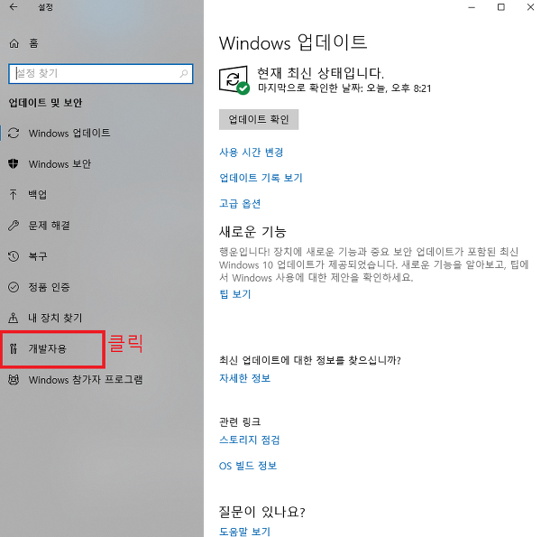This screenshot has height=537, width=541.
Task: Click 현재 최신 상태입니다 status text
Action: pyautogui.click(x=320, y=73)
